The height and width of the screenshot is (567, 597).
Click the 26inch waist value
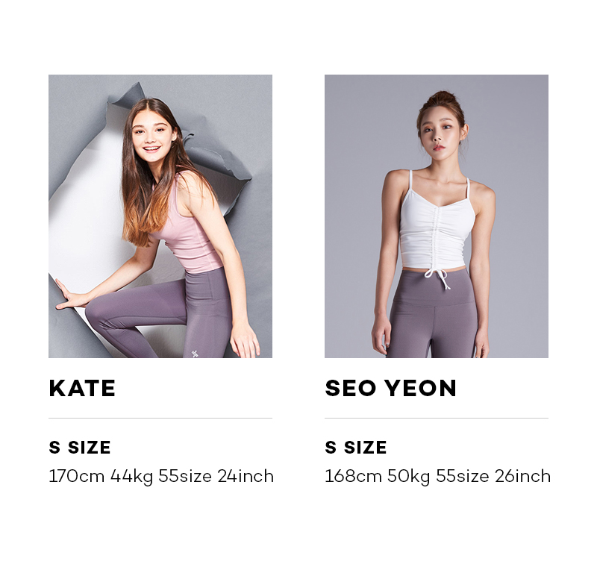click(523, 477)
